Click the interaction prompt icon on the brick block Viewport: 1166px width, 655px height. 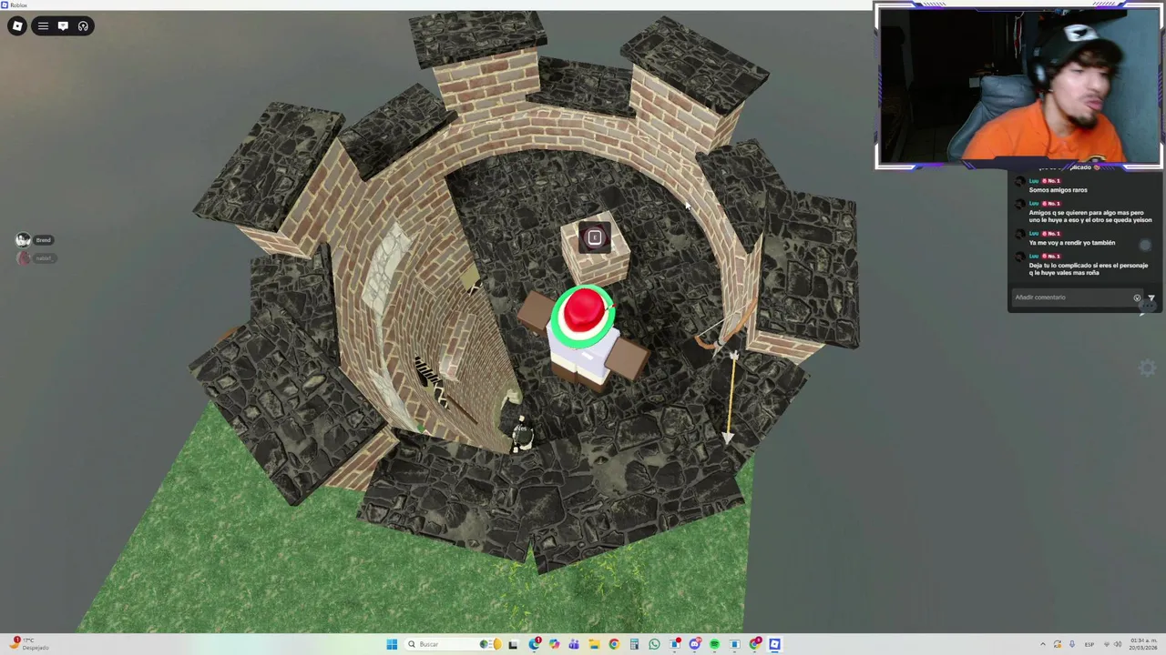point(595,237)
